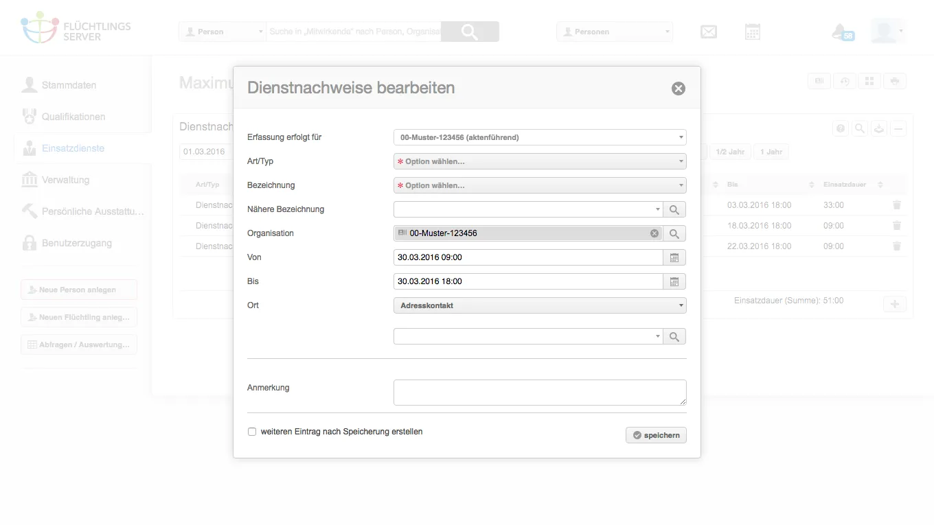This screenshot has width=934, height=525.
Task: Click search icon of address field below Ort
Action: pos(674,336)
